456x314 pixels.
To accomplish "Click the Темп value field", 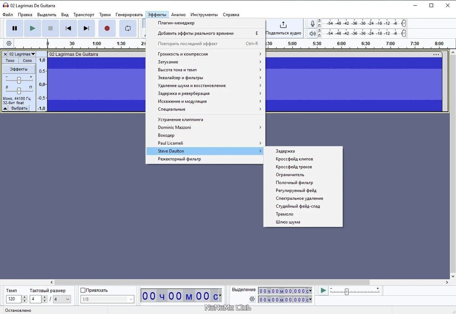I will [x=14, y=299].
